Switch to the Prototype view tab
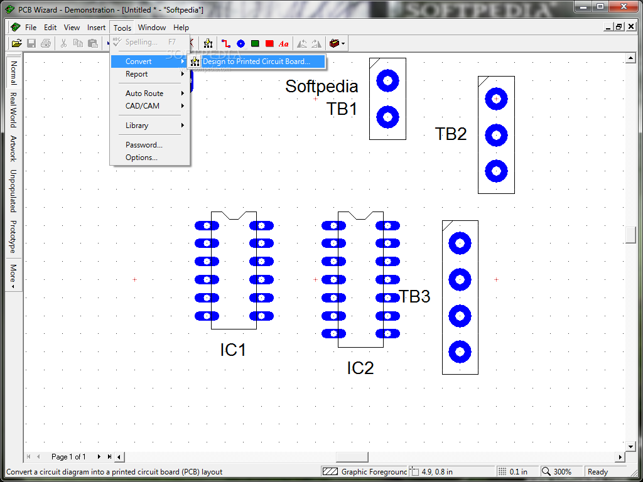This screenshot has width=643, height=482. pos(13,237)
